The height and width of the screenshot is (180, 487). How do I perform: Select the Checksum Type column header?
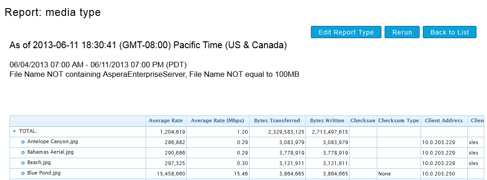click(x=399, y=121)
